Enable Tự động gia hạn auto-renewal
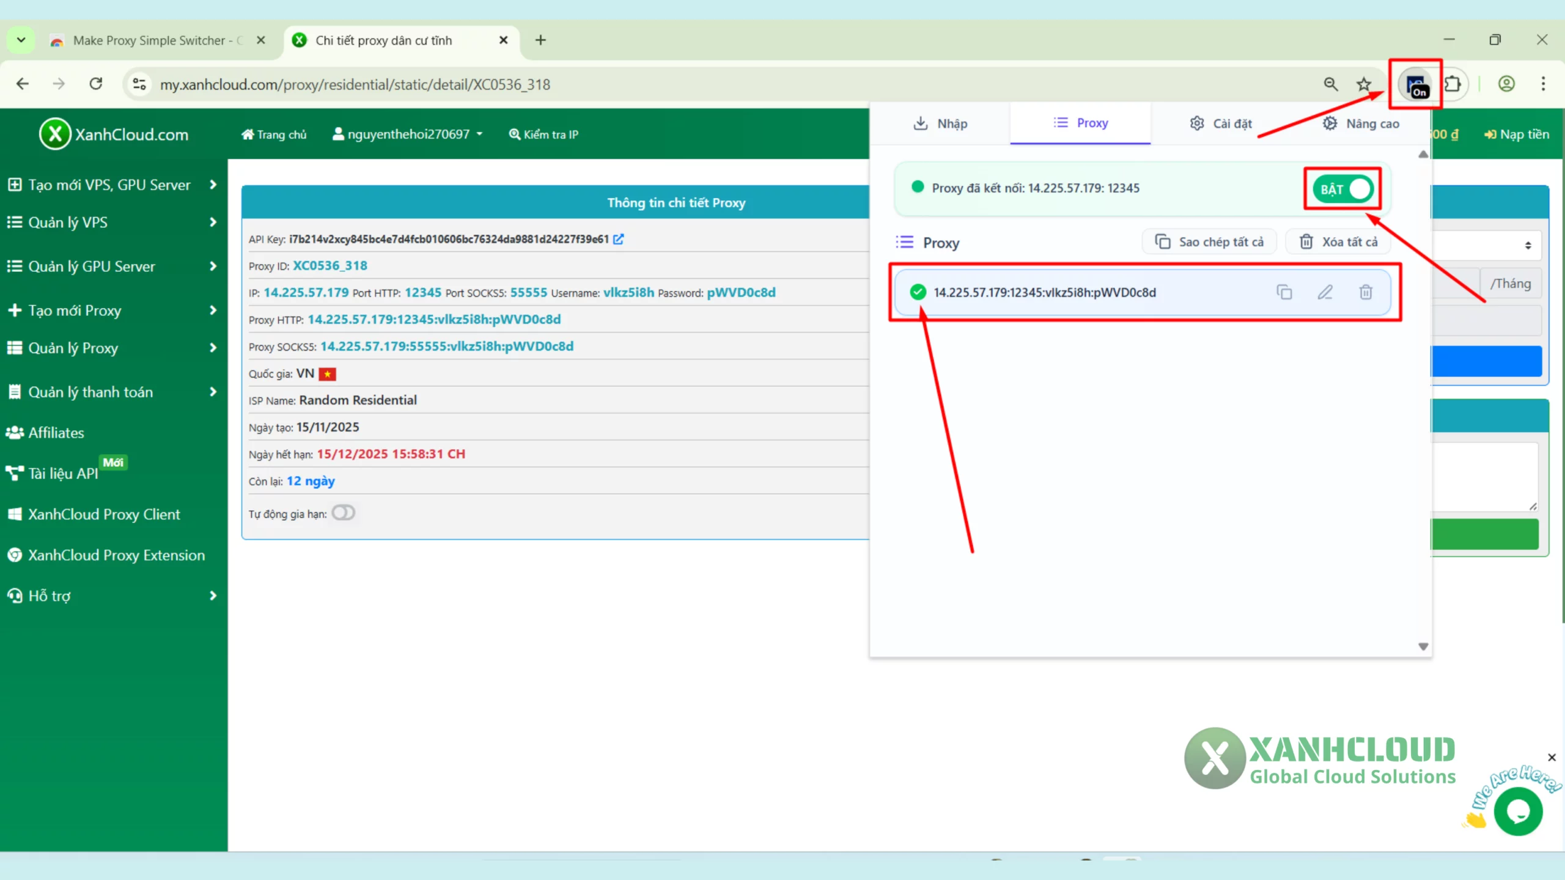The width and height of the screenshot is (1565, 880). [x=343, y=513]
